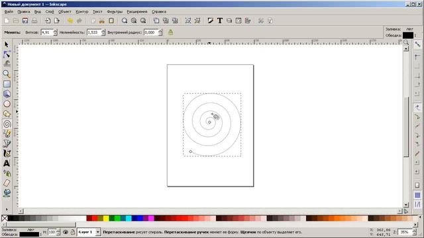
Task: Open Fill and Stroke dialog icon
Action: pos(211,20)
